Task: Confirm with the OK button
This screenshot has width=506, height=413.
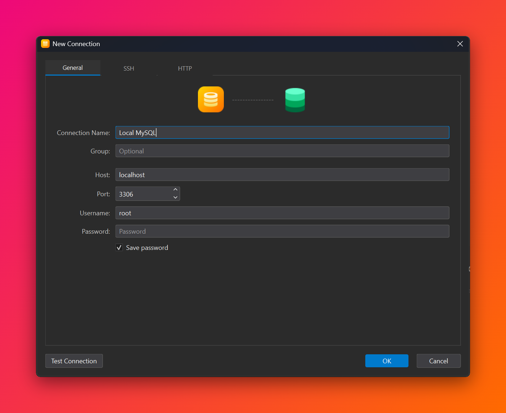Action: pos(387,361)
